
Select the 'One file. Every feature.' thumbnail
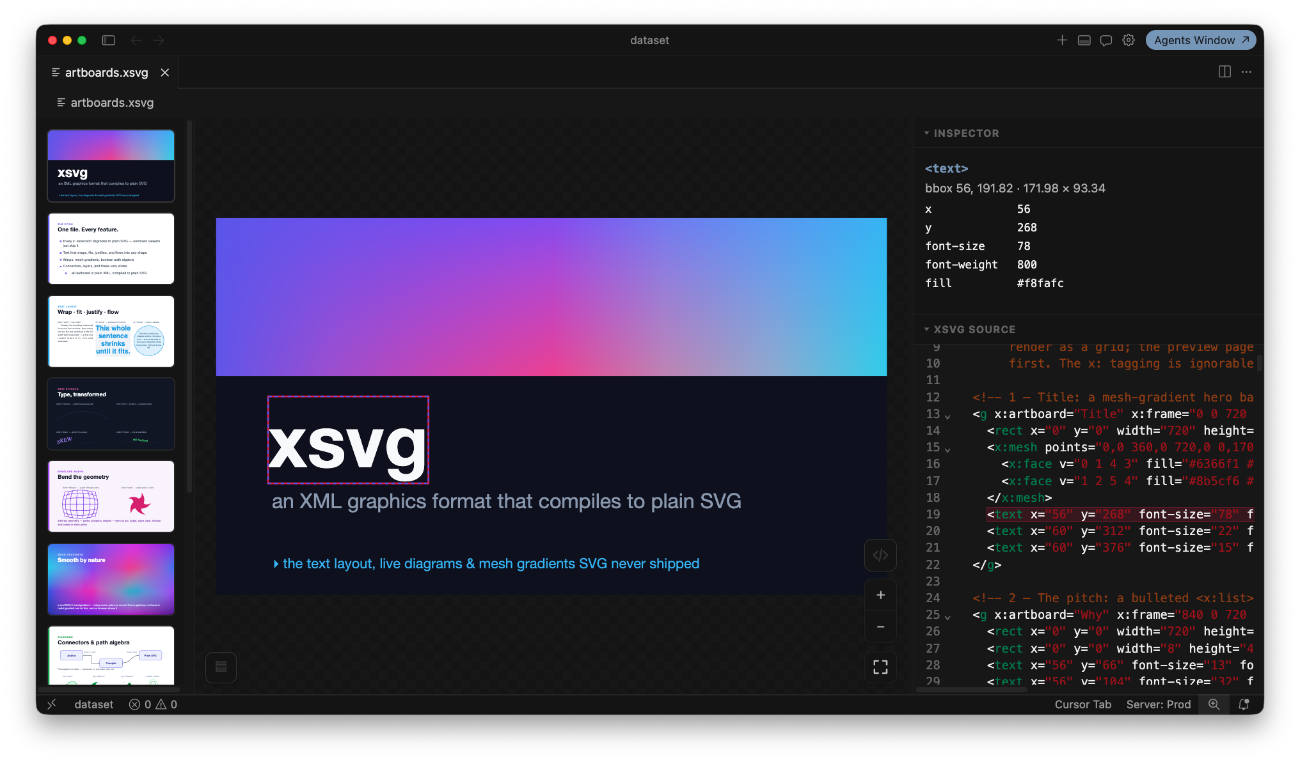(x=111, y=249)
